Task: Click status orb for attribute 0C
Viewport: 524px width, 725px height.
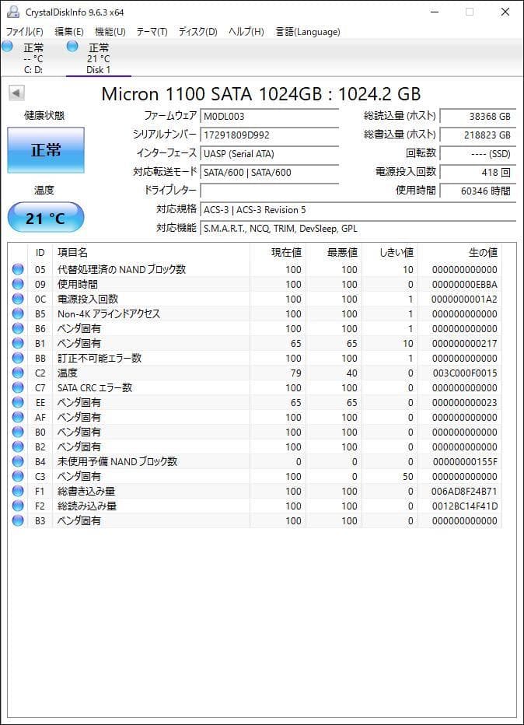Action: pos(18,299)
